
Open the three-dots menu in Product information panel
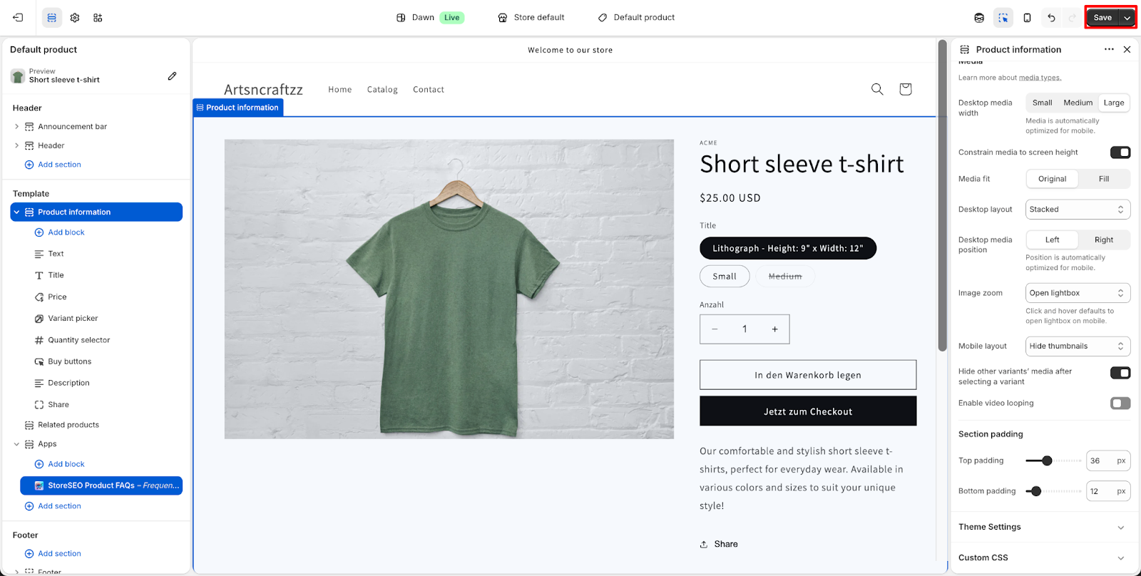[x=1109, y=49]
